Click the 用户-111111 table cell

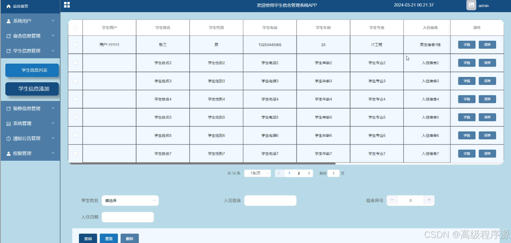pyautogui.click(x=109, y=45)
